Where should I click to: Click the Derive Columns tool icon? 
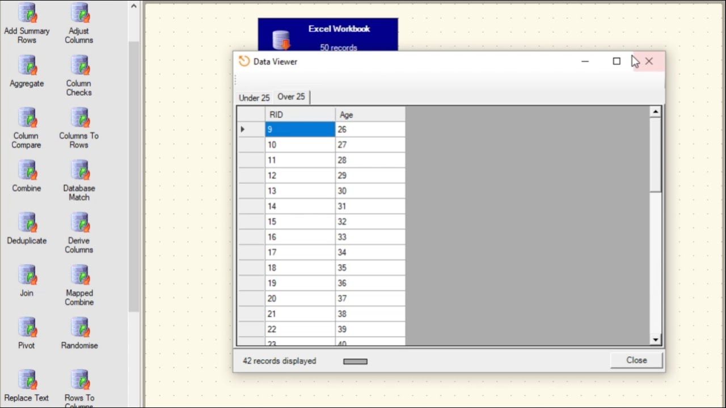[x=79, y=222]
